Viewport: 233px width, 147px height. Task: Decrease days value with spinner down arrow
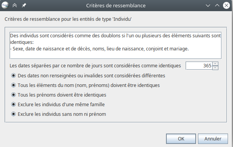[x=215, y=68]
